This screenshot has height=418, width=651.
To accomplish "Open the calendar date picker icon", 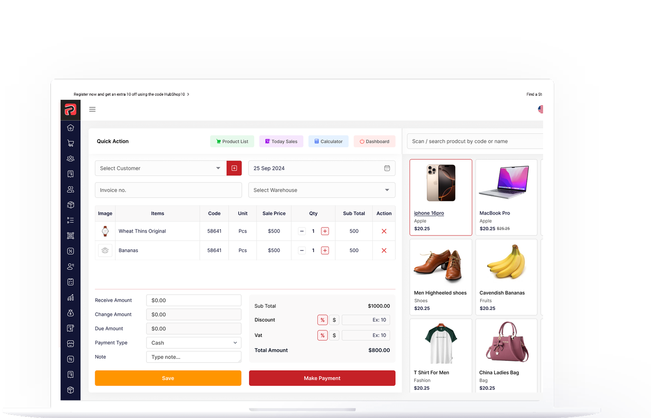I will coord(387,168).
